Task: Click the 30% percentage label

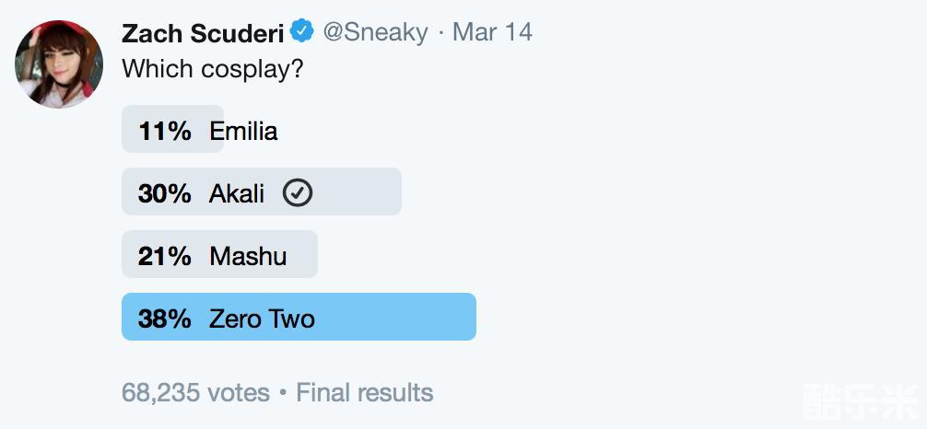Action: click(165, 193)
